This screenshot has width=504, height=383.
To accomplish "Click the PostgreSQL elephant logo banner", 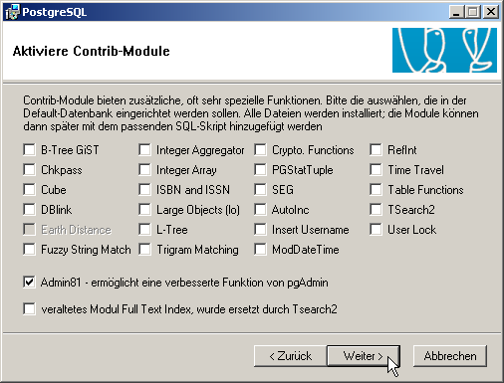I will pos(444,50).
